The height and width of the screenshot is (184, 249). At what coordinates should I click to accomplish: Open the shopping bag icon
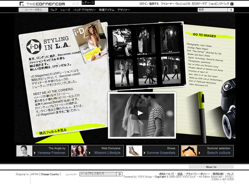pyautogui.click(x=232, y=4)
